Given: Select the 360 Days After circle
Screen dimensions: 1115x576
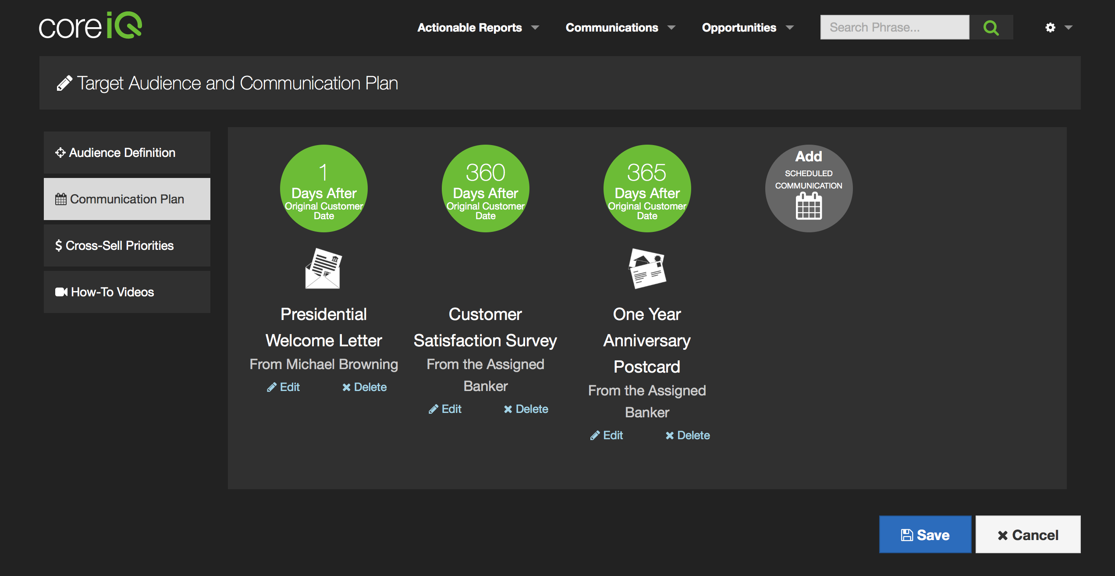Looking at the screenshot, I should [x=485, y=188].
